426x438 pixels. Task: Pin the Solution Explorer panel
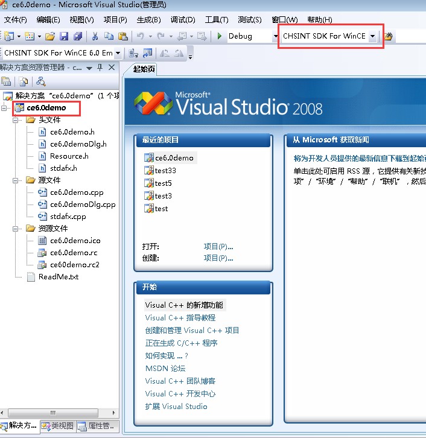(x=100, y=68)
